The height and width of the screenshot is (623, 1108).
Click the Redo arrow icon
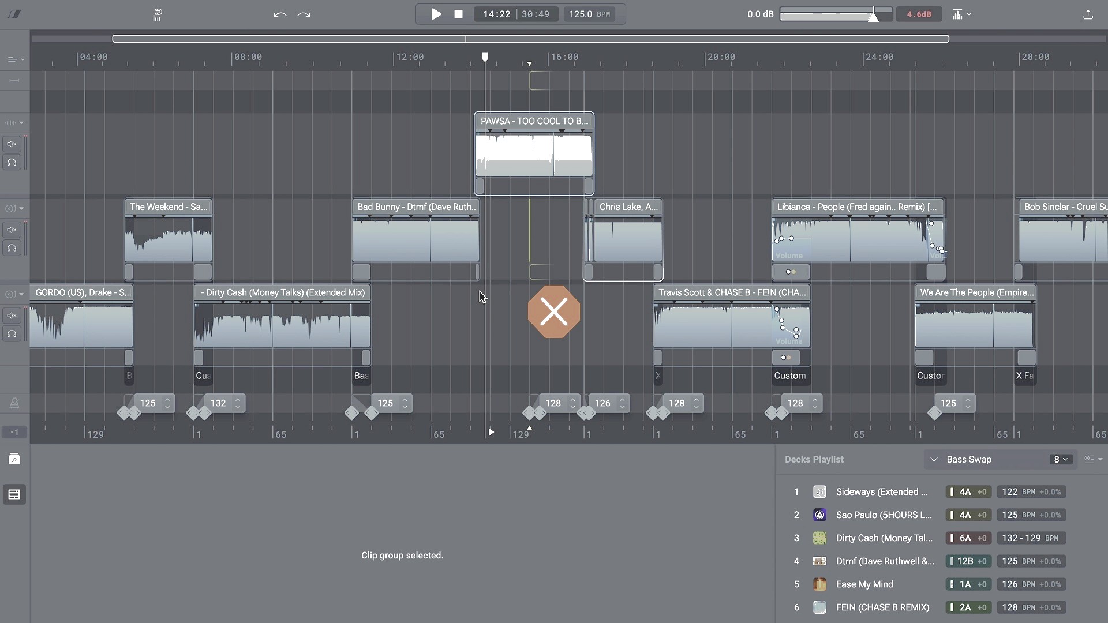pyautogui.click(x=304, y=14)
